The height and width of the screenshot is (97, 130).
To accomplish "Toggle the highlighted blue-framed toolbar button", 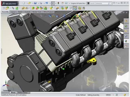I will (x=75, y=8).
